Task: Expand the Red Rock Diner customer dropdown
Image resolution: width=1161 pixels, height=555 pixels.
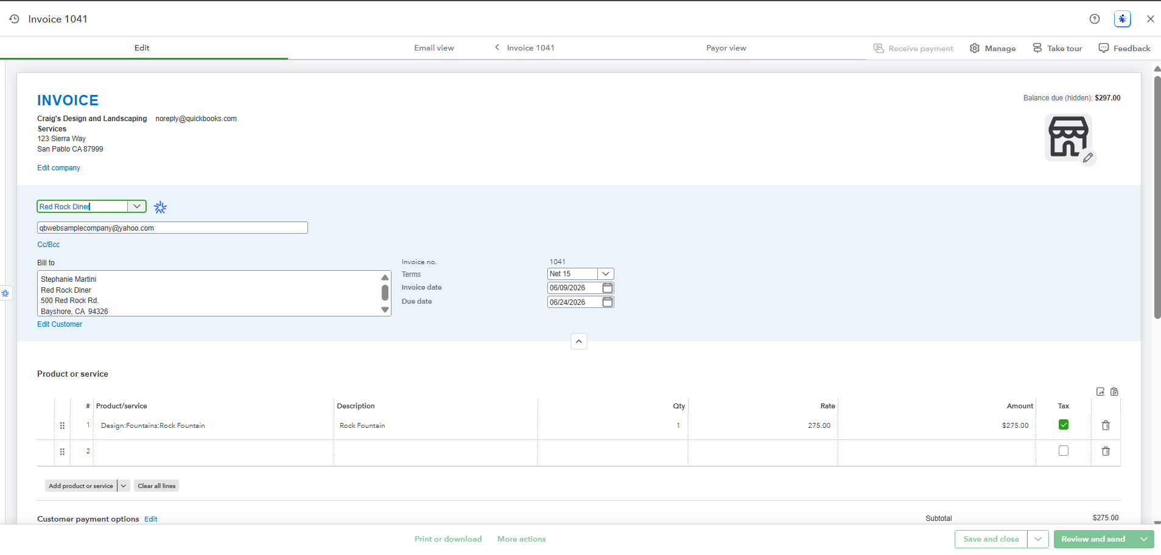Action: coord(137,206)
